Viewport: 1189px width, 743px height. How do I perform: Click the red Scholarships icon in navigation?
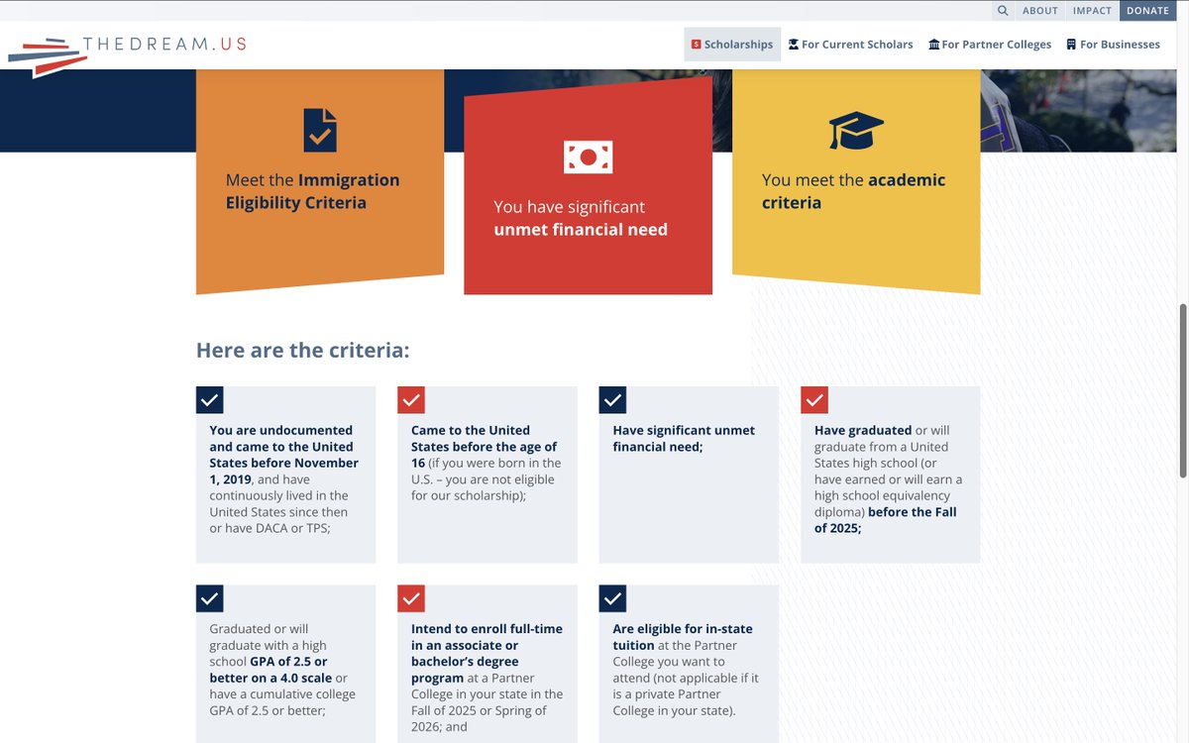click(x=697, y=45)
